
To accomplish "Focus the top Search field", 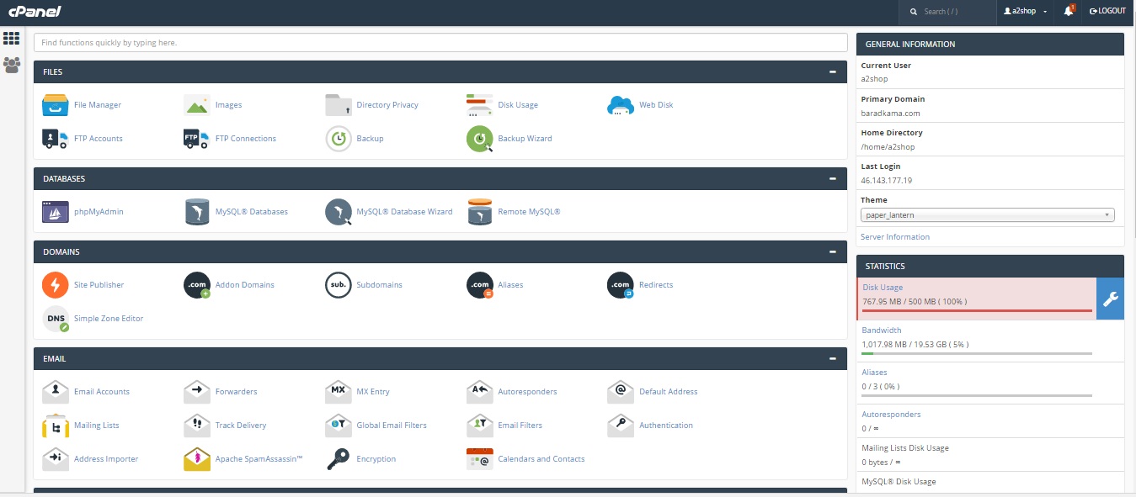I will [x=947, y=11].
